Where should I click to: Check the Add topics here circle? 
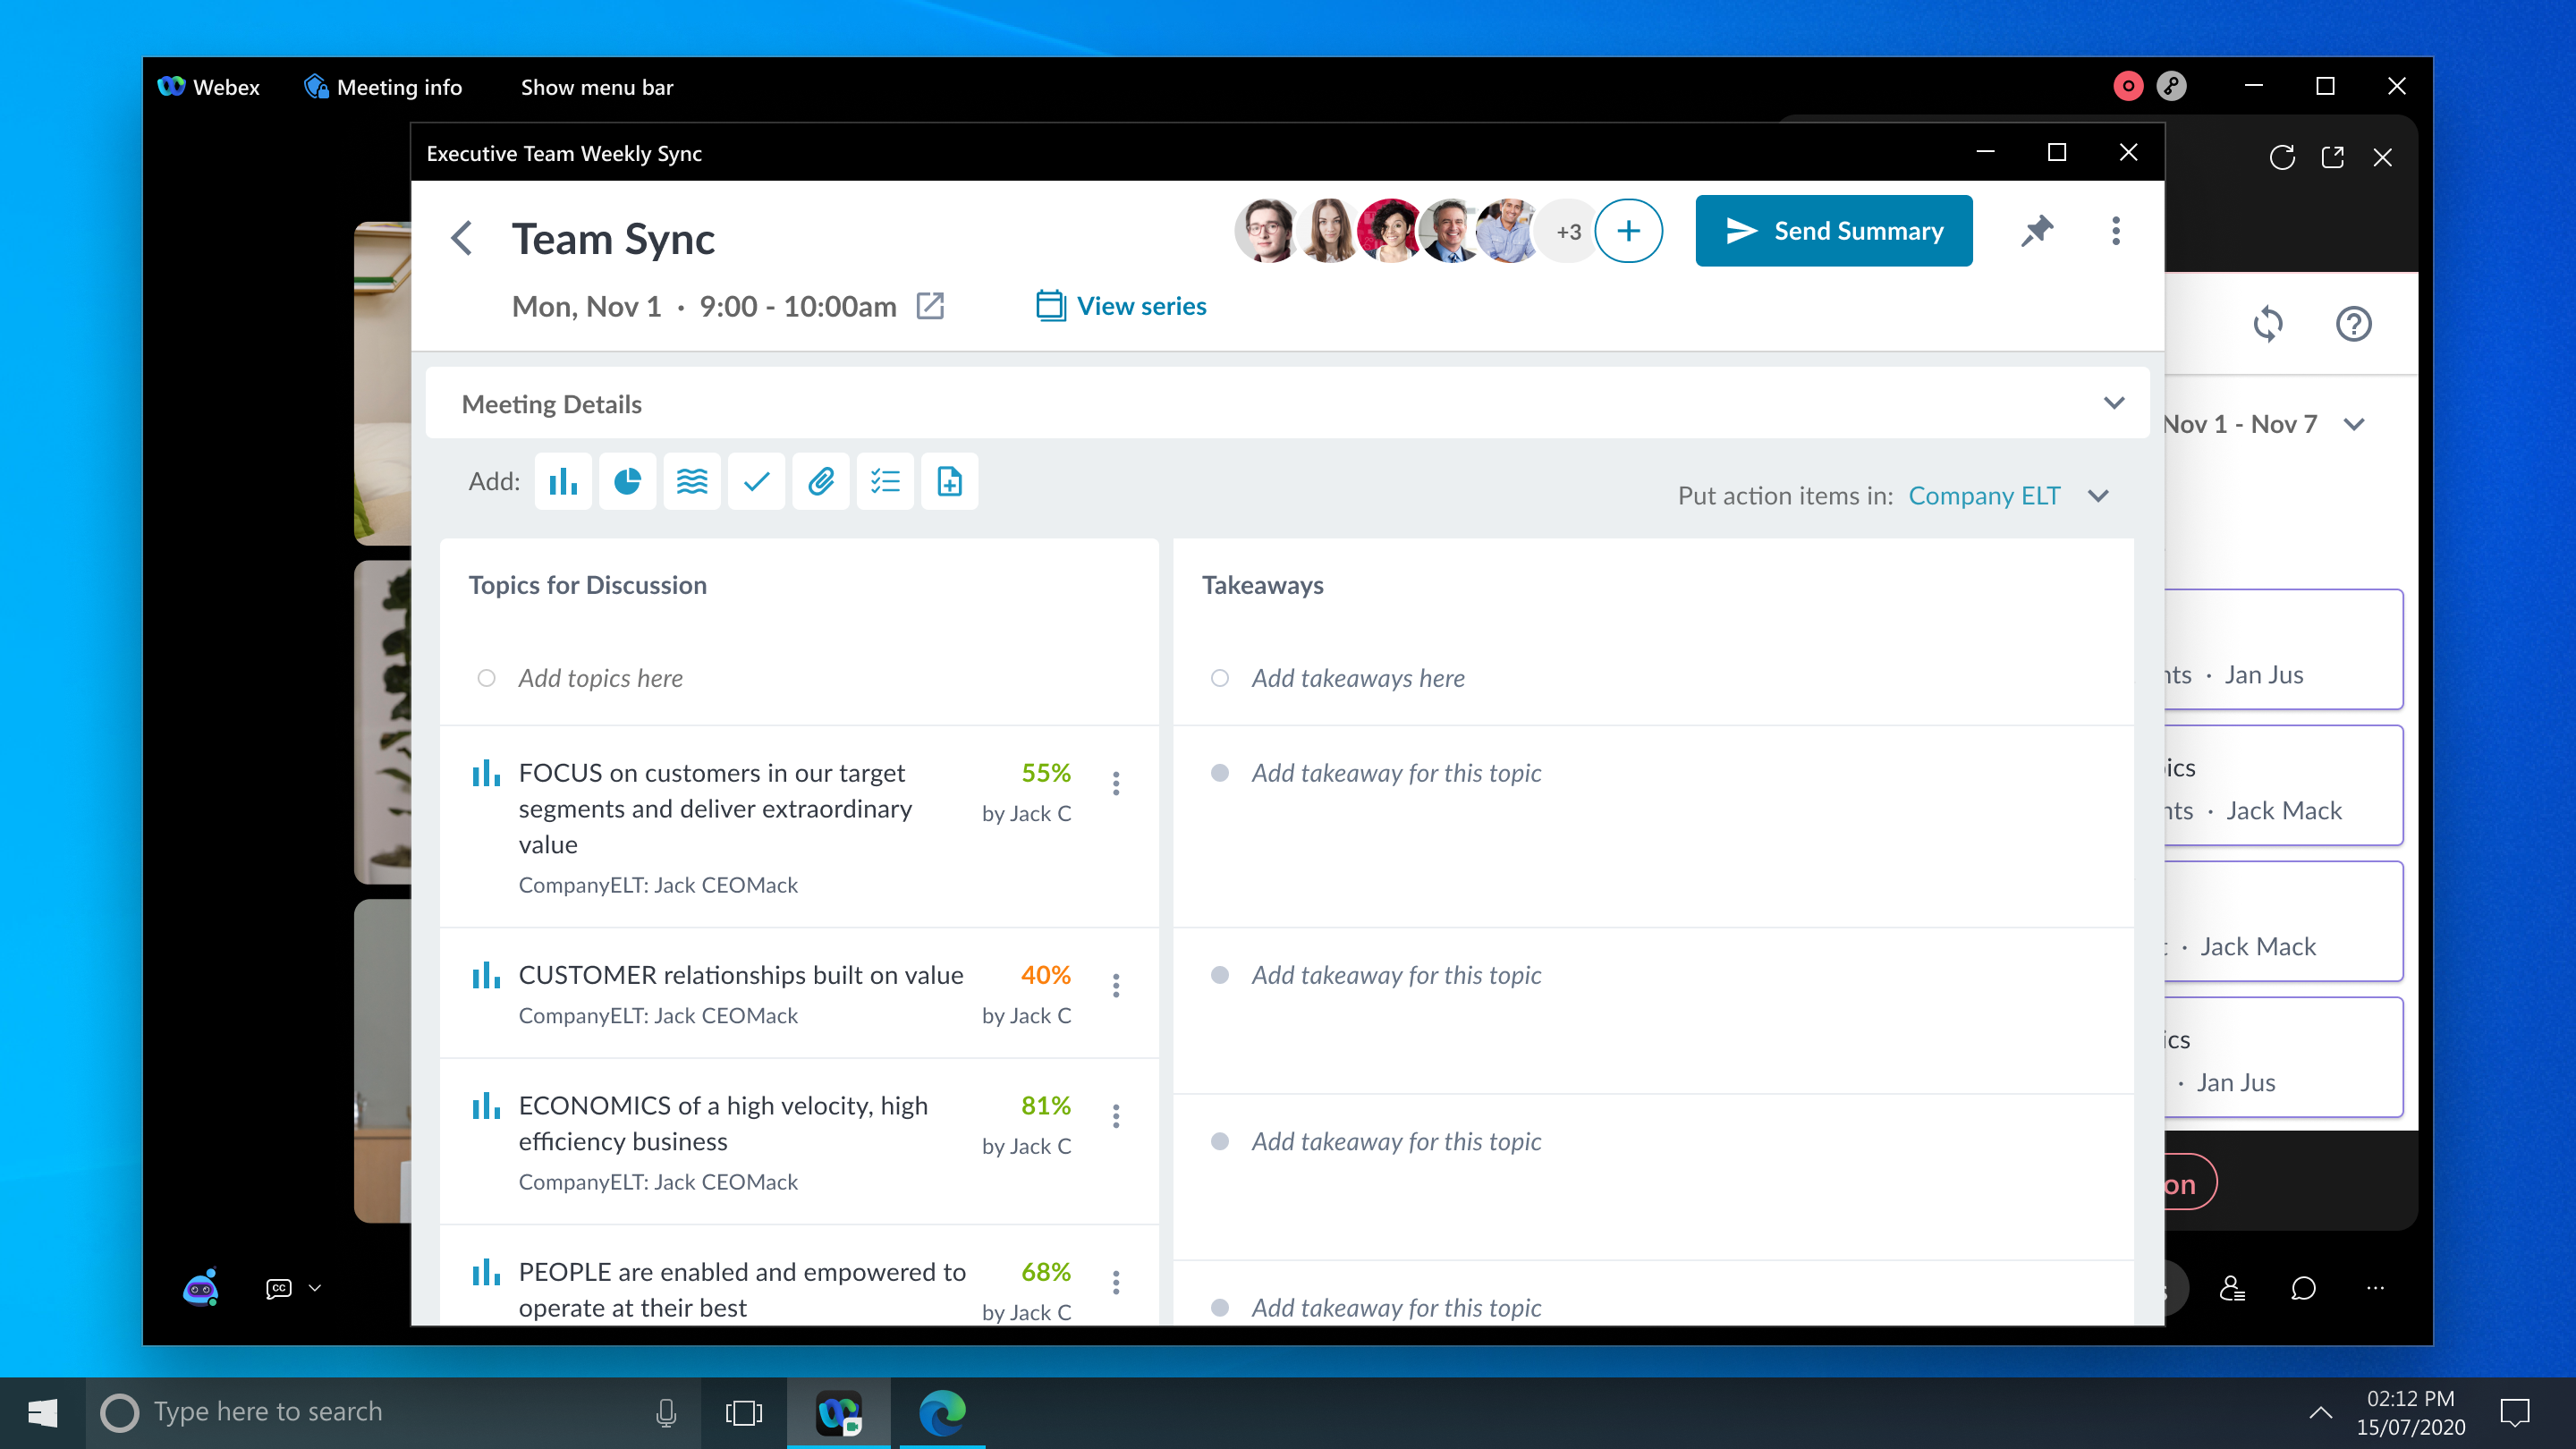click(x=487, y=679)
